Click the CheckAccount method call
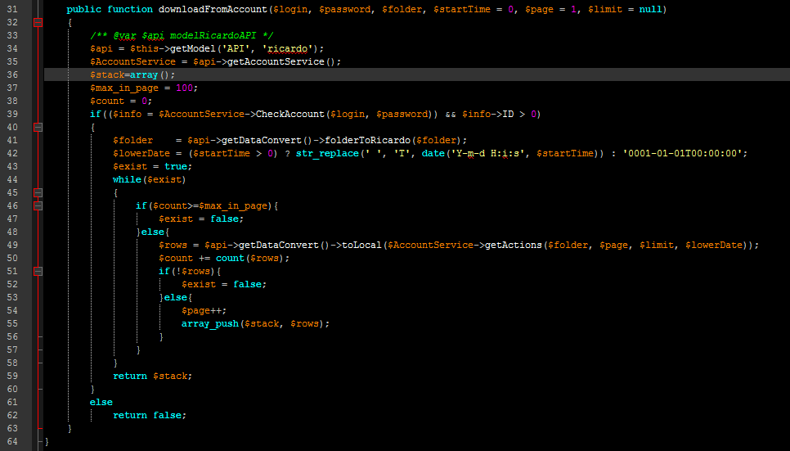 click(x=290, y=114)
